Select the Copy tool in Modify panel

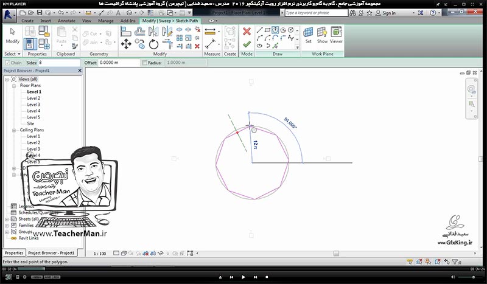point(140,44)
